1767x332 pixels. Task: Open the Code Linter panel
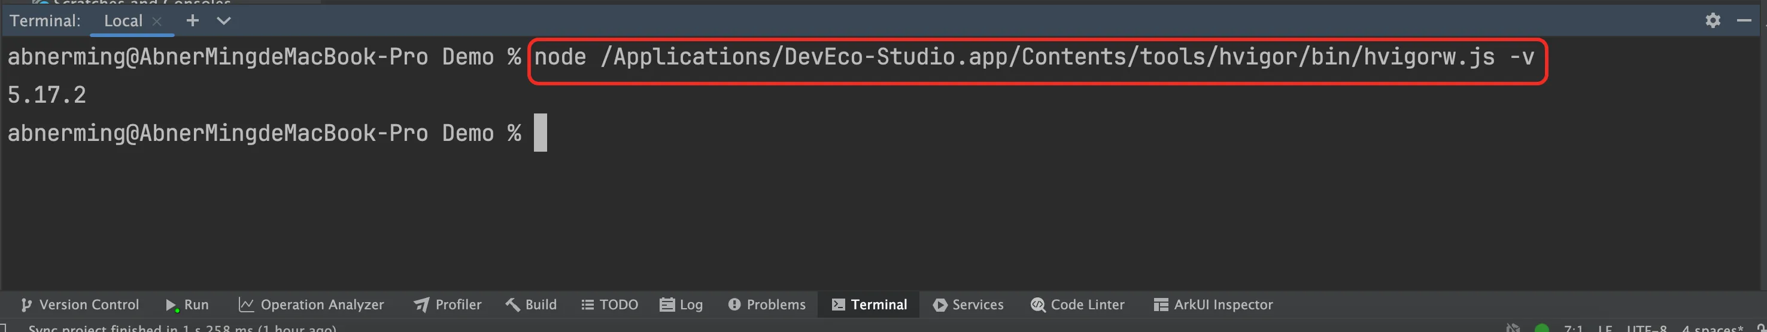(x=1077, y=305)
